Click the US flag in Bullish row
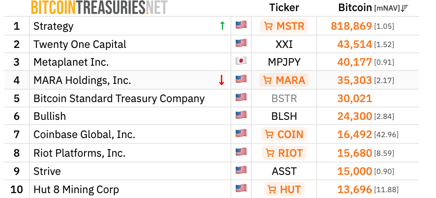This screenshot has height=198, width=436. [241, 115]
